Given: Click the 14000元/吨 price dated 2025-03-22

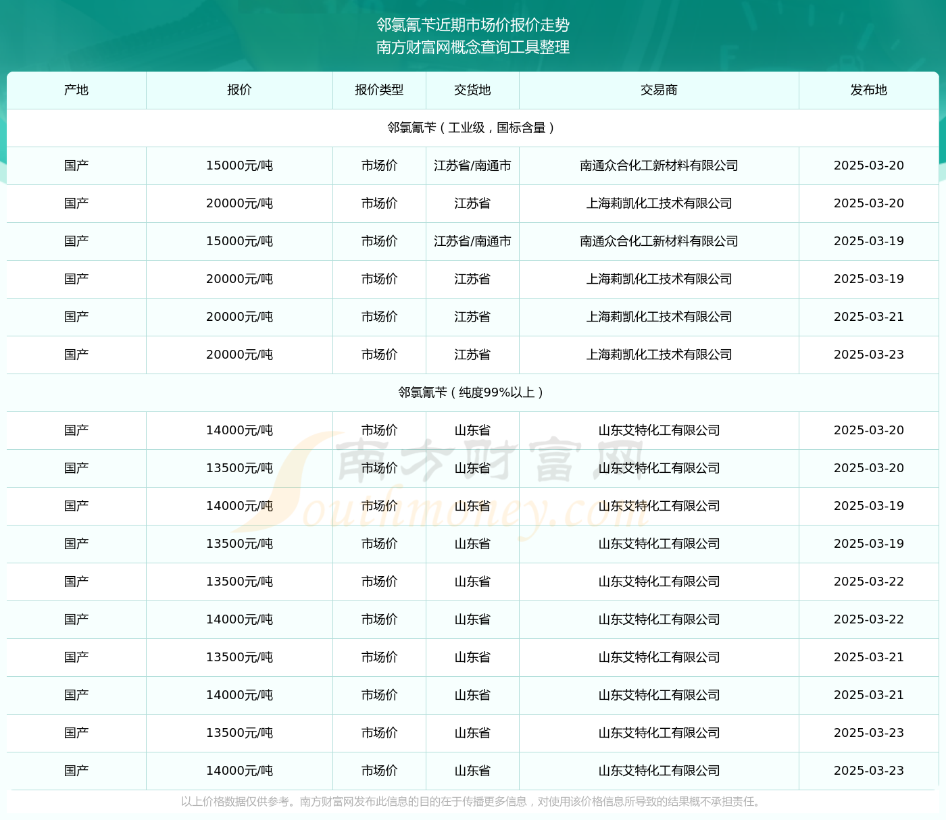Looking at the screenshot, I should coord(239,619).
